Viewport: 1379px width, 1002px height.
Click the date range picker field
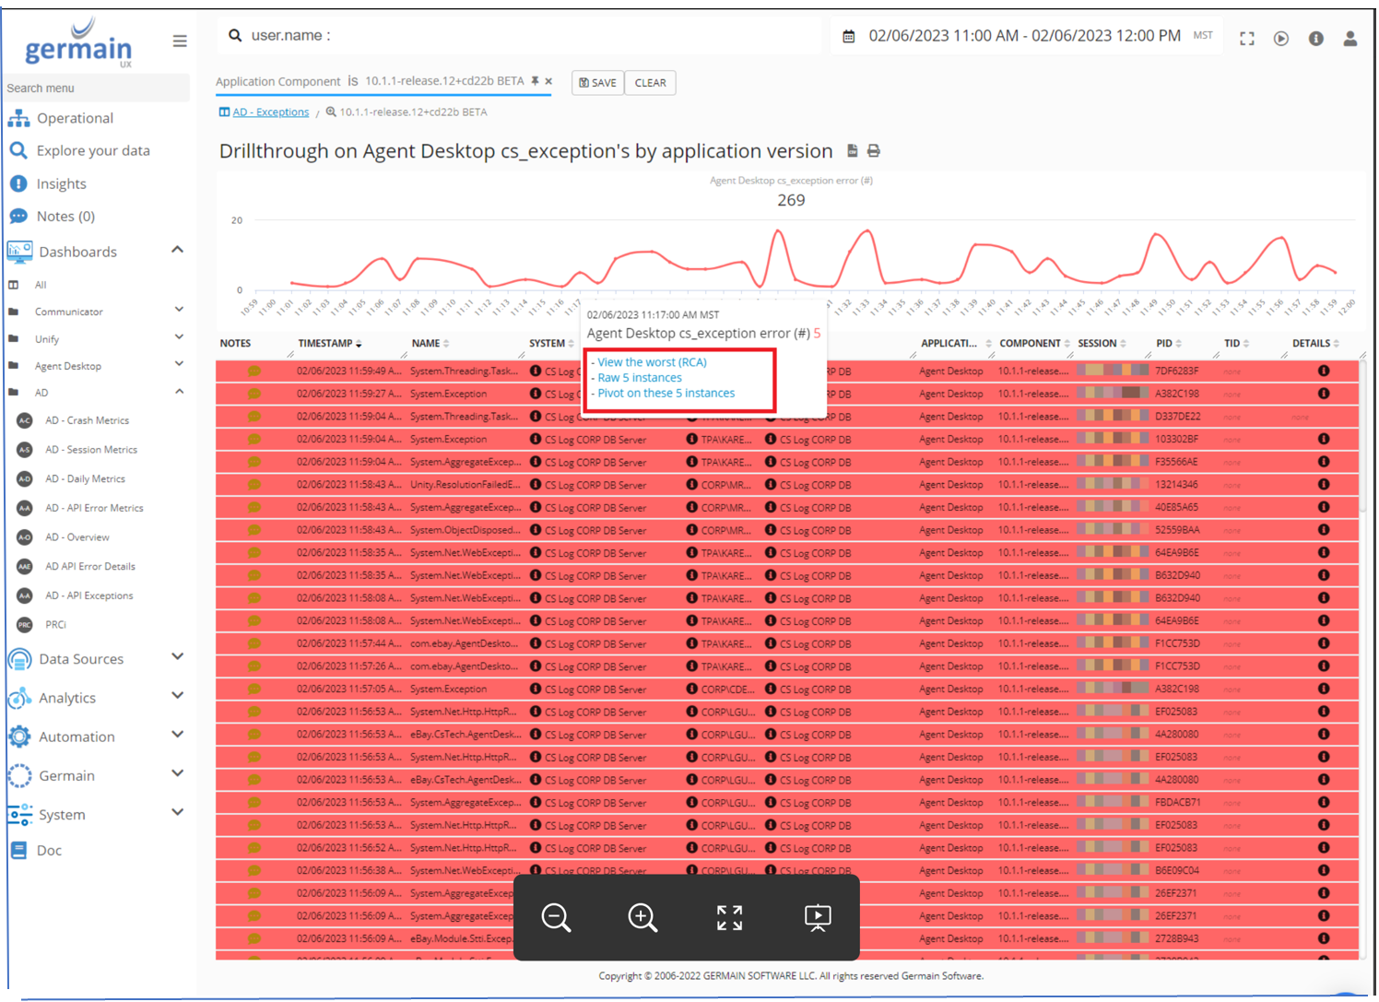point(1023,36)
